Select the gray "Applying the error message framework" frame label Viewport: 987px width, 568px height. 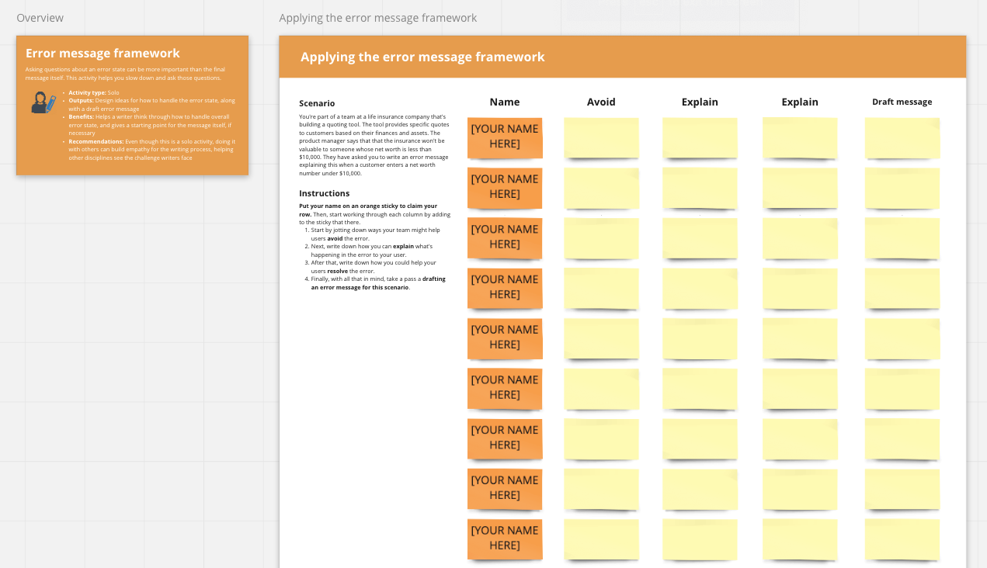[x=377, y=18]
